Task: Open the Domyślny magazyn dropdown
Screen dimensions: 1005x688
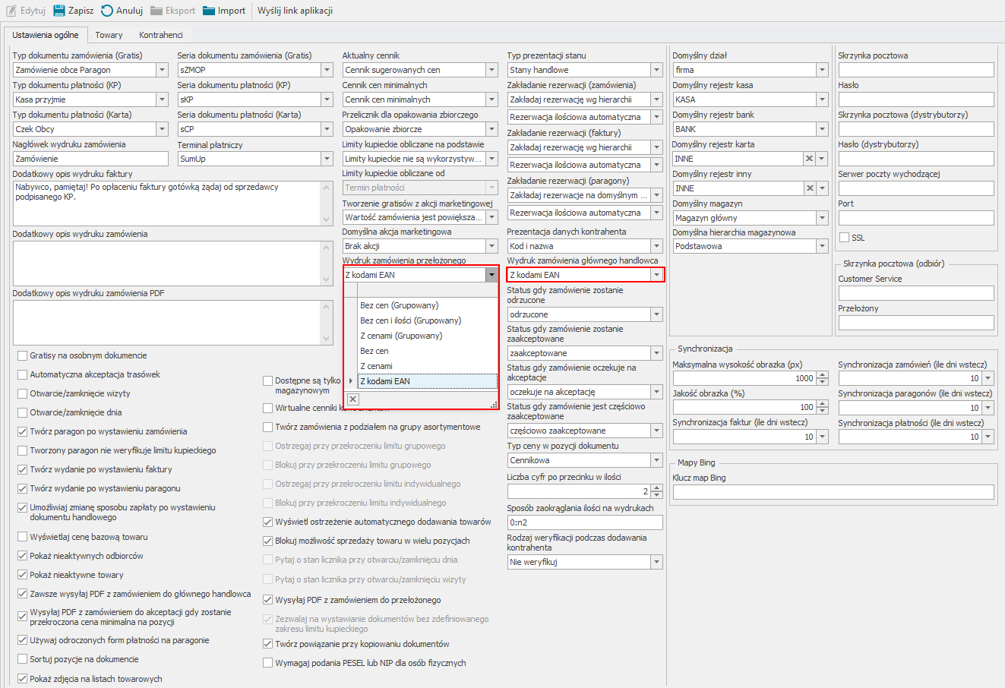Action: (x=822, y=218)
